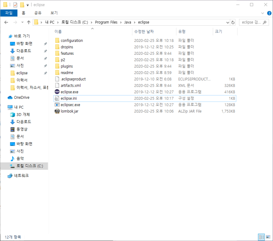Open recent locations dropdown arrow
Screen dimensions: 273x241
tap(22, 22)
